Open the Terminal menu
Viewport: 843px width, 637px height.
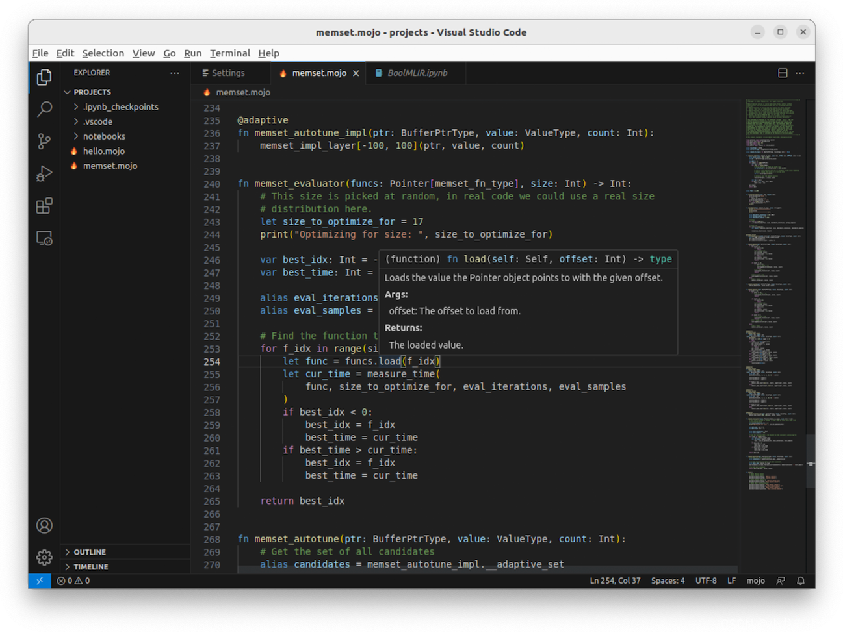[230, 53]
